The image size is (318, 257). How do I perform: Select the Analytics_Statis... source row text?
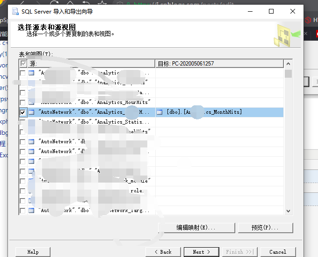coord(94,122)
